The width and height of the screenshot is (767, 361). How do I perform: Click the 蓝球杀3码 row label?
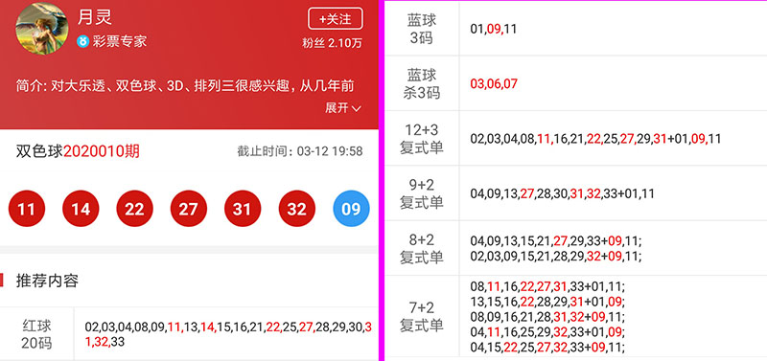pyautogui.click(x=422, y=83)
